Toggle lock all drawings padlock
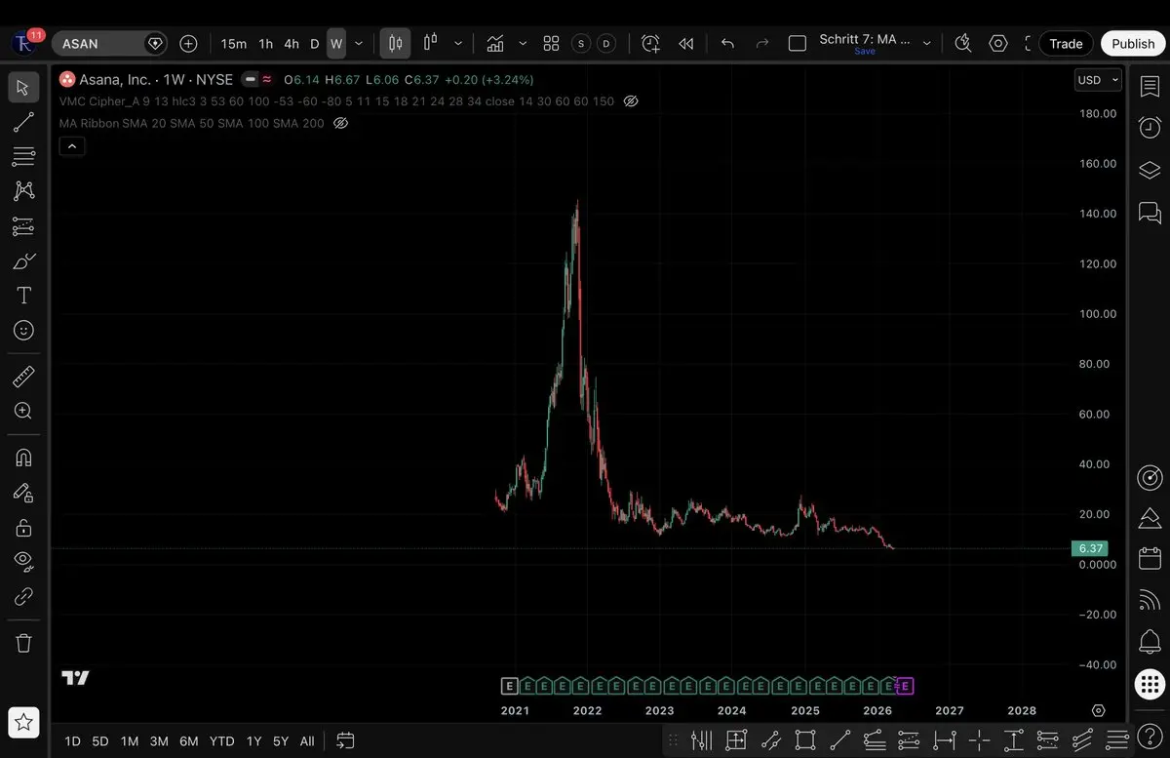 23,528
